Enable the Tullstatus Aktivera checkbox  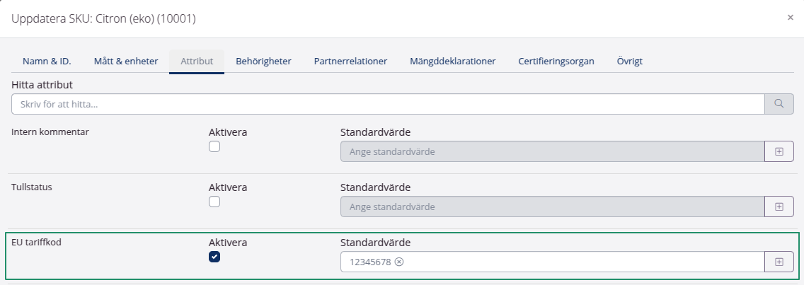point(214,202)
